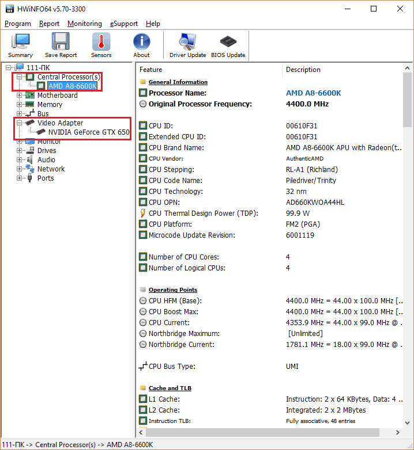Select the Drives tree label
Viewport: 414px width, 450px height.
point(47,150)
